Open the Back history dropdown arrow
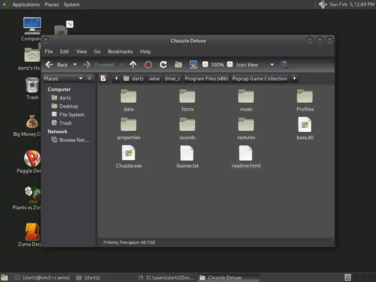 [x=75, y=65]
